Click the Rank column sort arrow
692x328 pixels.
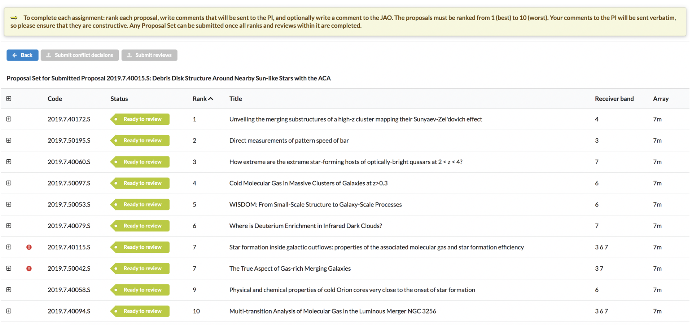(x=211, y=99)
